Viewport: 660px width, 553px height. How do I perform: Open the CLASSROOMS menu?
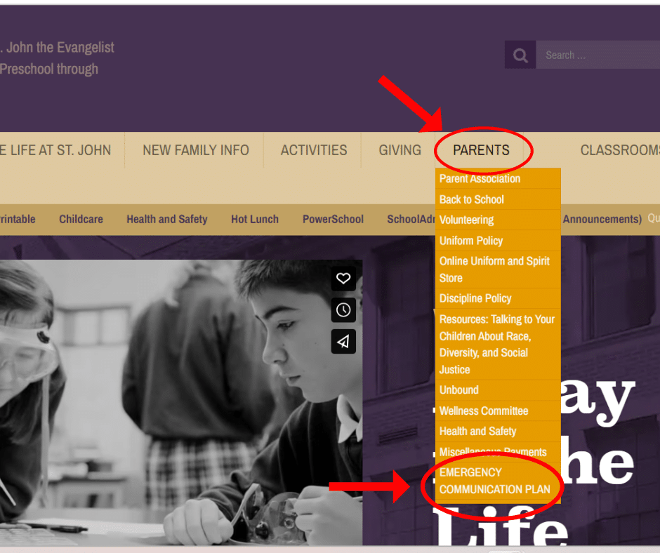pos(620,150)
